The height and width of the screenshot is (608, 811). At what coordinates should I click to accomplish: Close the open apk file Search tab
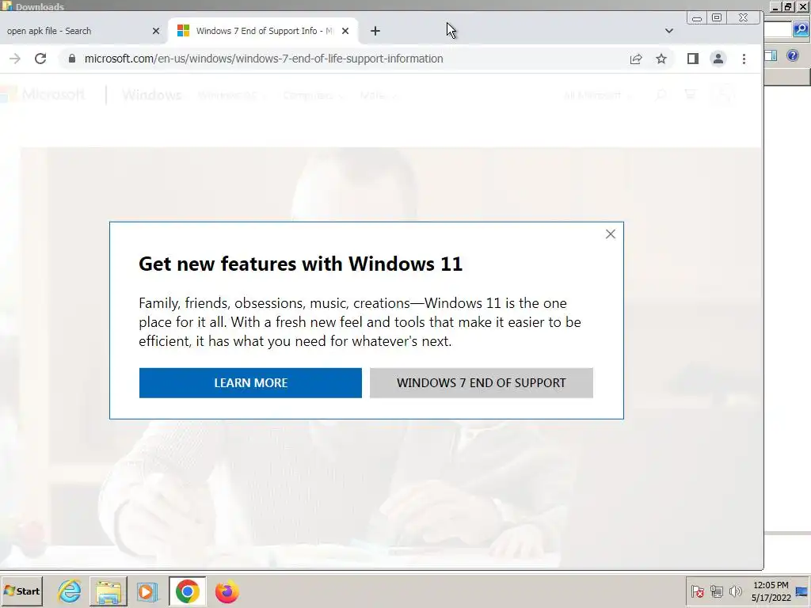(x=156, y=31)
